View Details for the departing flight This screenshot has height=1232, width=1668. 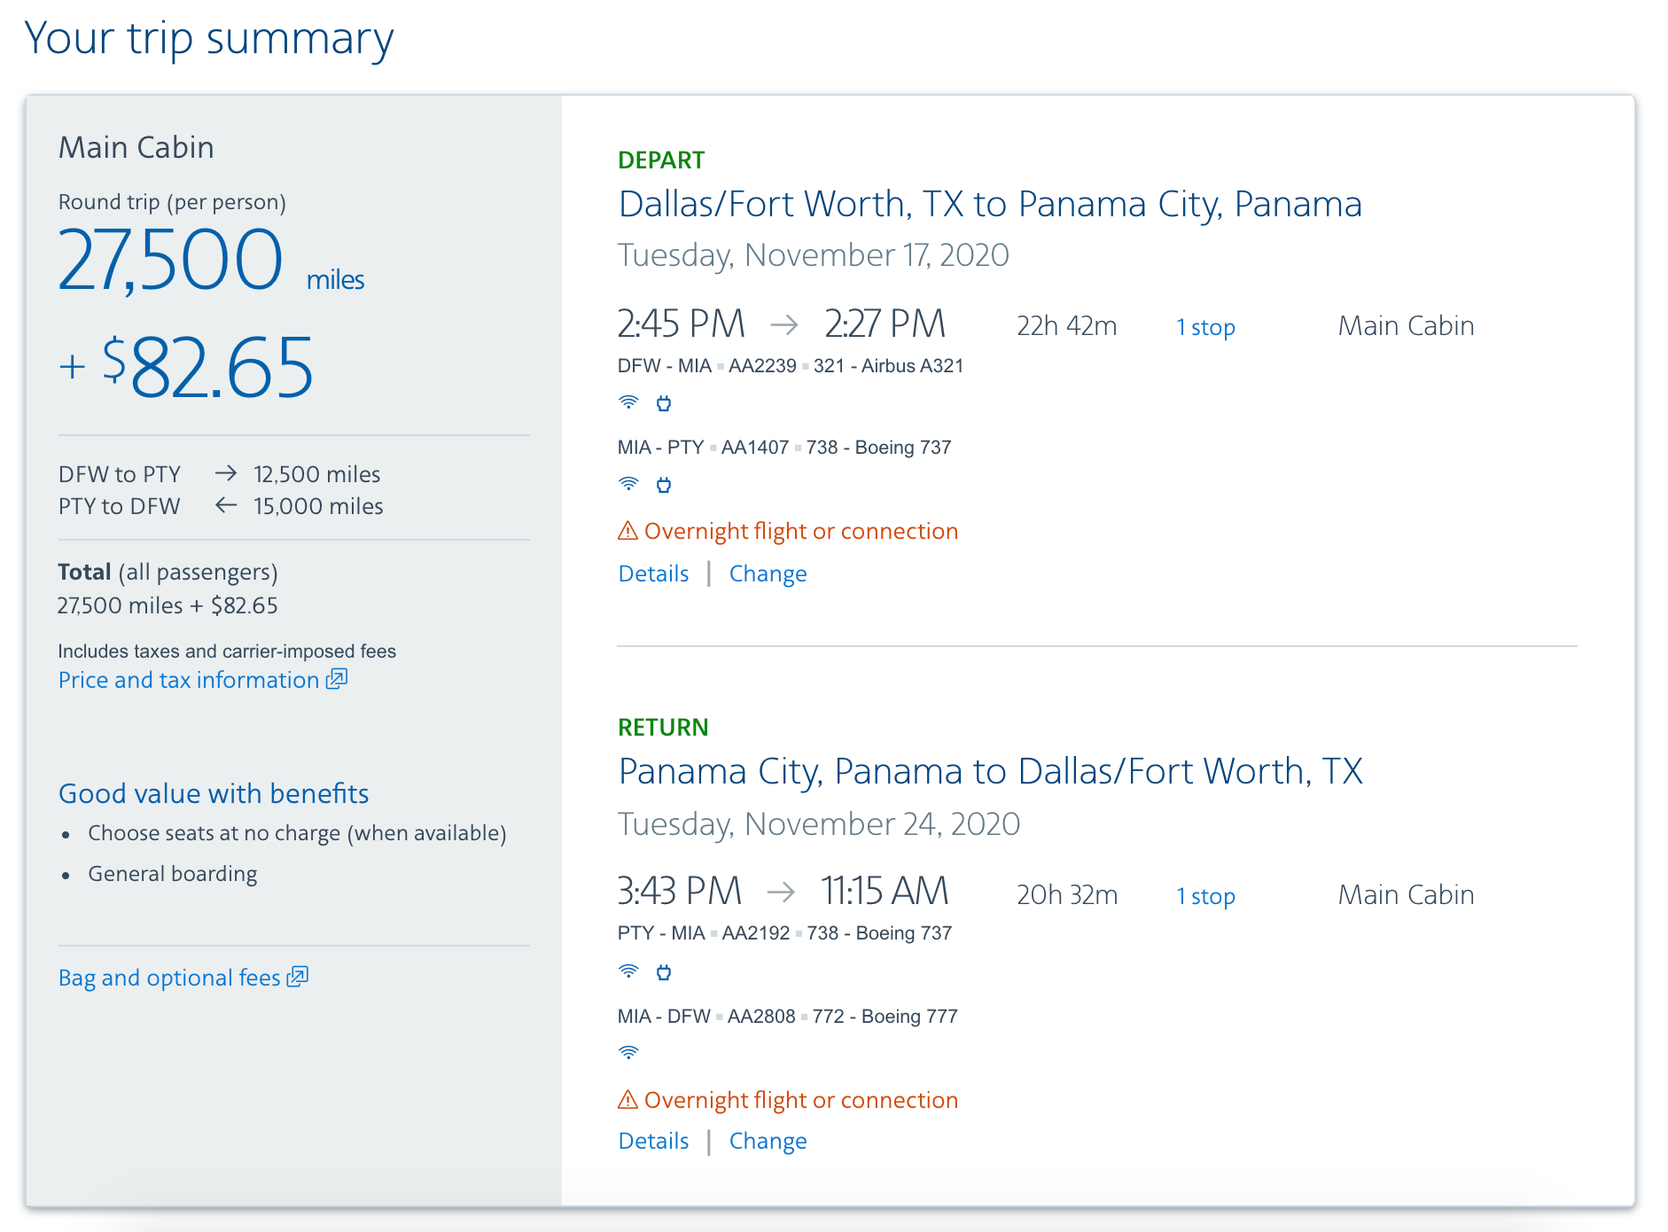(653, 574)
